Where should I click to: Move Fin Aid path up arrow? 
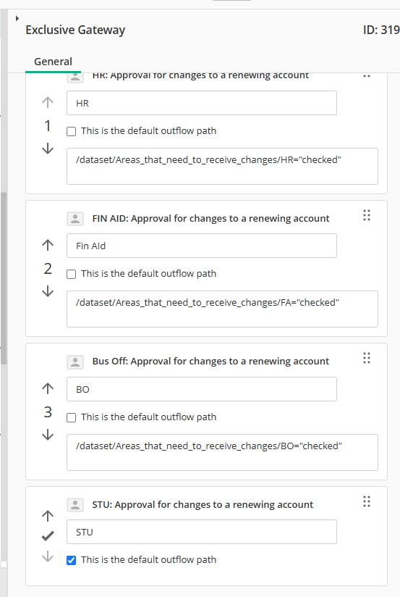click(48, 245)
